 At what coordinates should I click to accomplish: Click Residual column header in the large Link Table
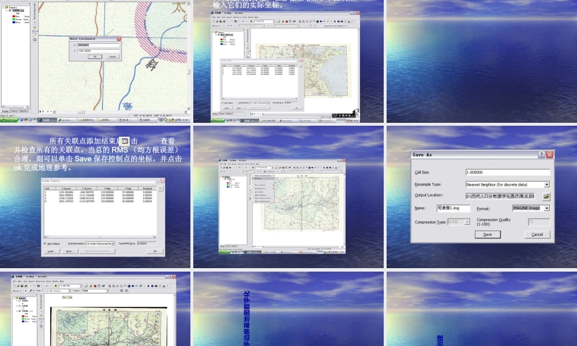point(147,188)
